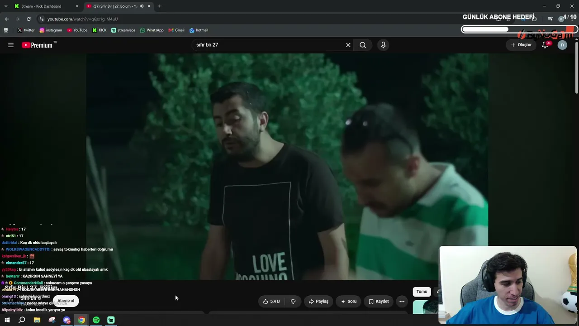579x326 pixels.
Task: Start voice search with the microphone
Action: pos(383,45)
